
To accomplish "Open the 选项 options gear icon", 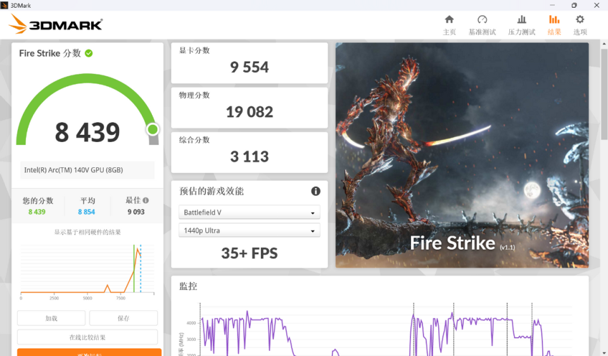I will [579, 20].
